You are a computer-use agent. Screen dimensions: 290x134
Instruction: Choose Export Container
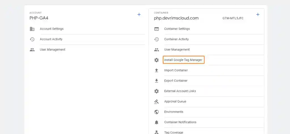click(x=176, y=81)
